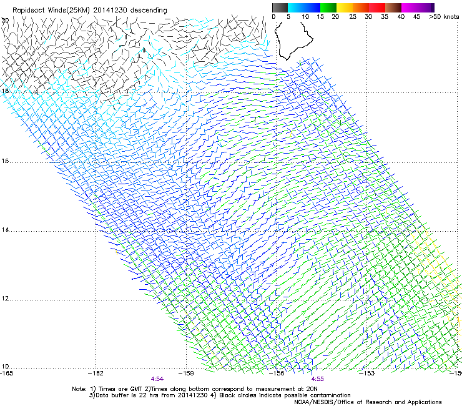Click longitude label -156
This screenshot has width=462, height=406.
pos(277,374)
